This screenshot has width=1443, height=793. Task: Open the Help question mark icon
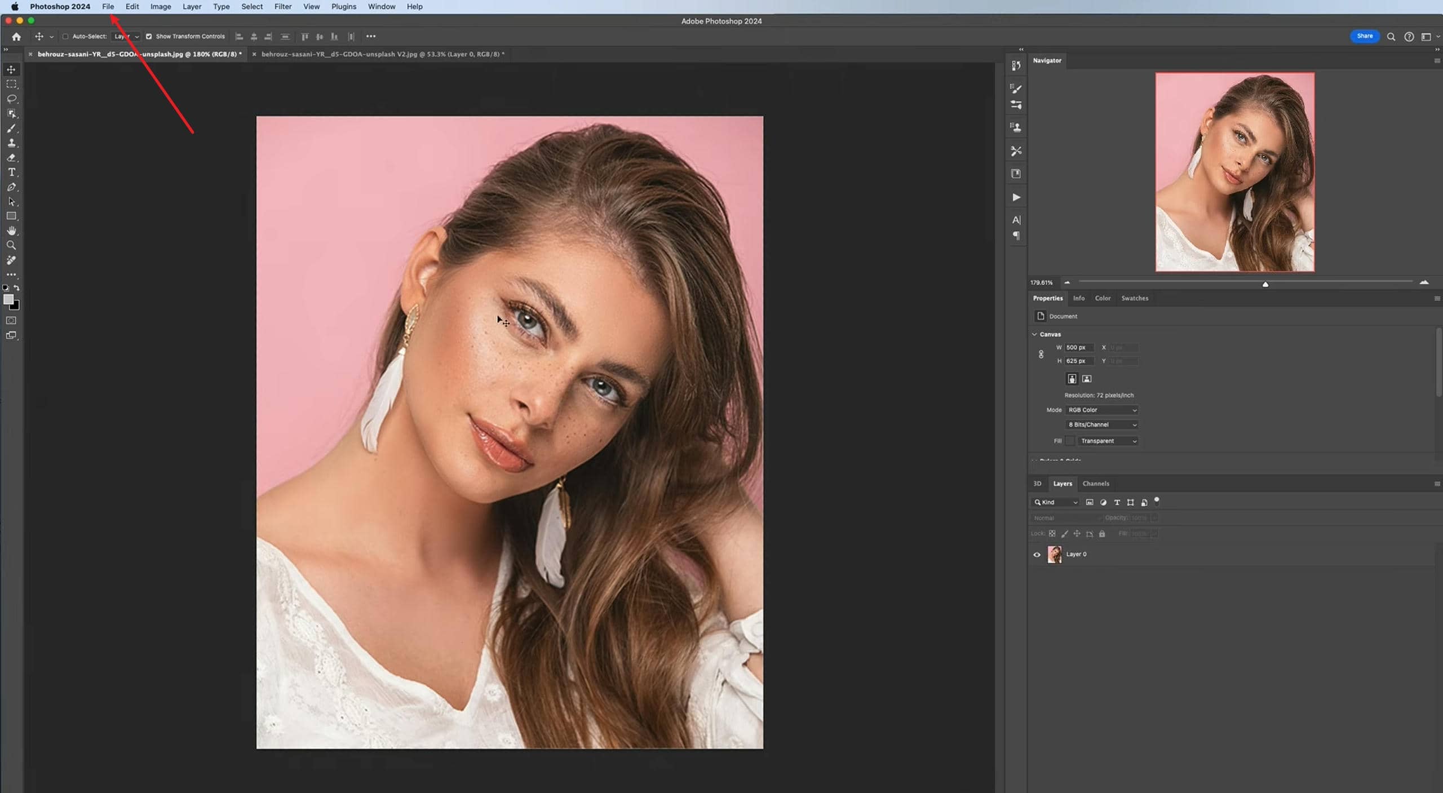pos(1409,37)
